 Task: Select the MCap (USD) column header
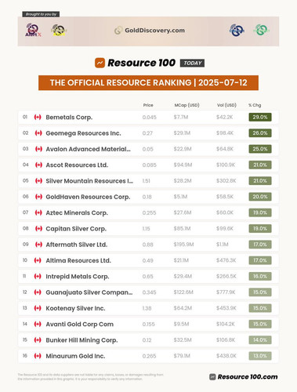coord(187,105)
